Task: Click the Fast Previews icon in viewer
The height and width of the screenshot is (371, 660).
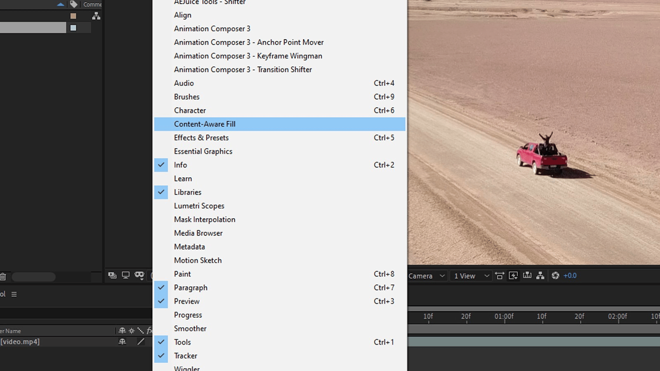Action: tap(513, 276)
